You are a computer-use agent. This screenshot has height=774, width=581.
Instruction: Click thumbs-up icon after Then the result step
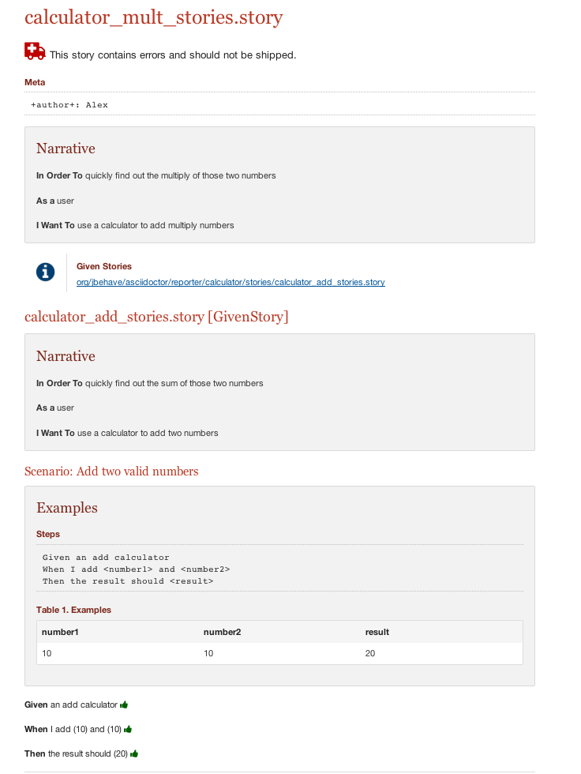134,753
